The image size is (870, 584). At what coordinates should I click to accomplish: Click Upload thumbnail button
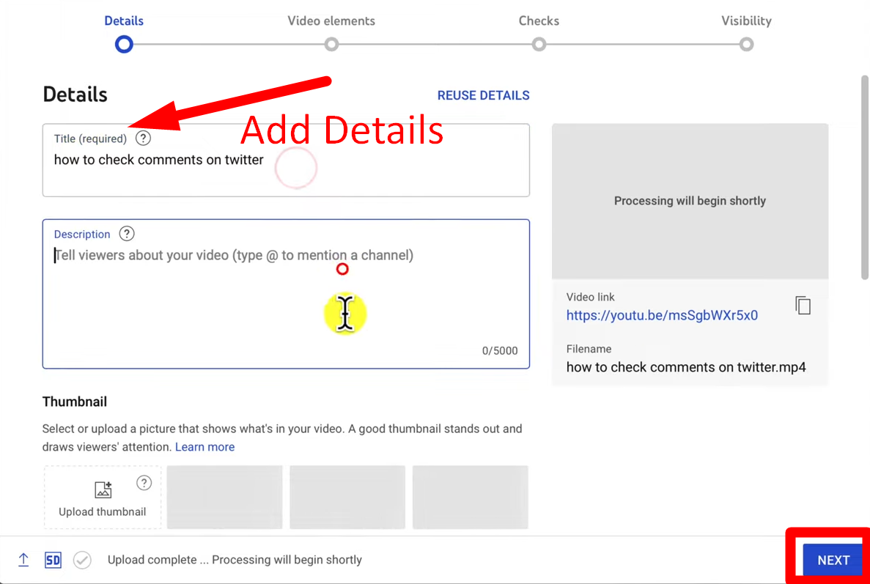coord(103,497)
